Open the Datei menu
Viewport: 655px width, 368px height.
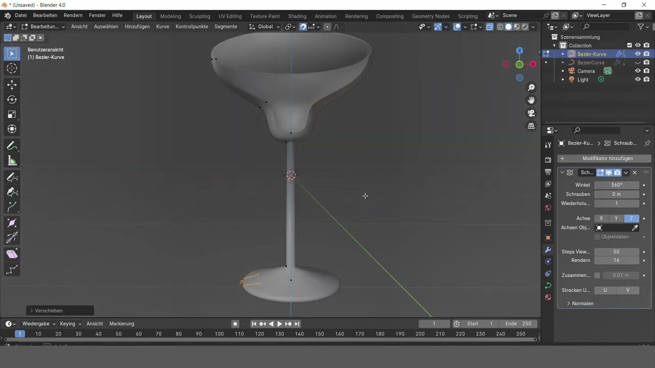tap(20, 15)
